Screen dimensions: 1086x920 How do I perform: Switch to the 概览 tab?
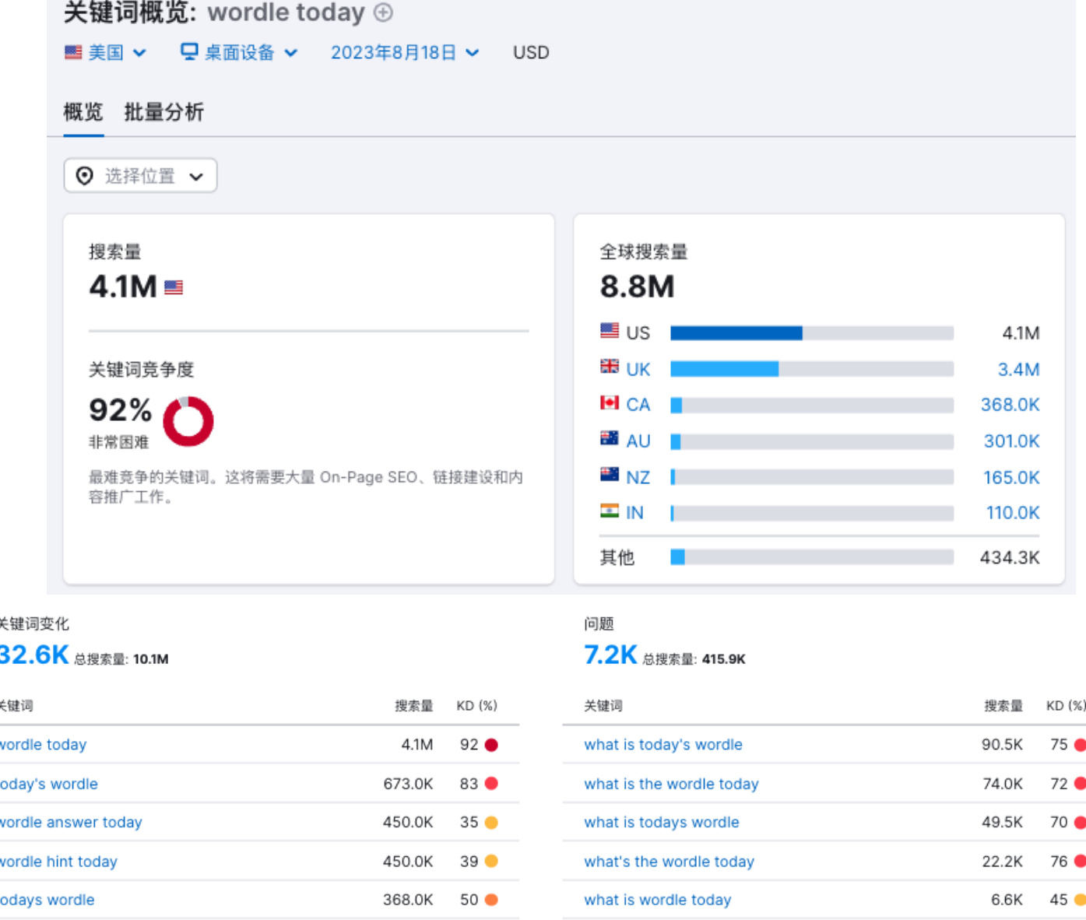83,112
